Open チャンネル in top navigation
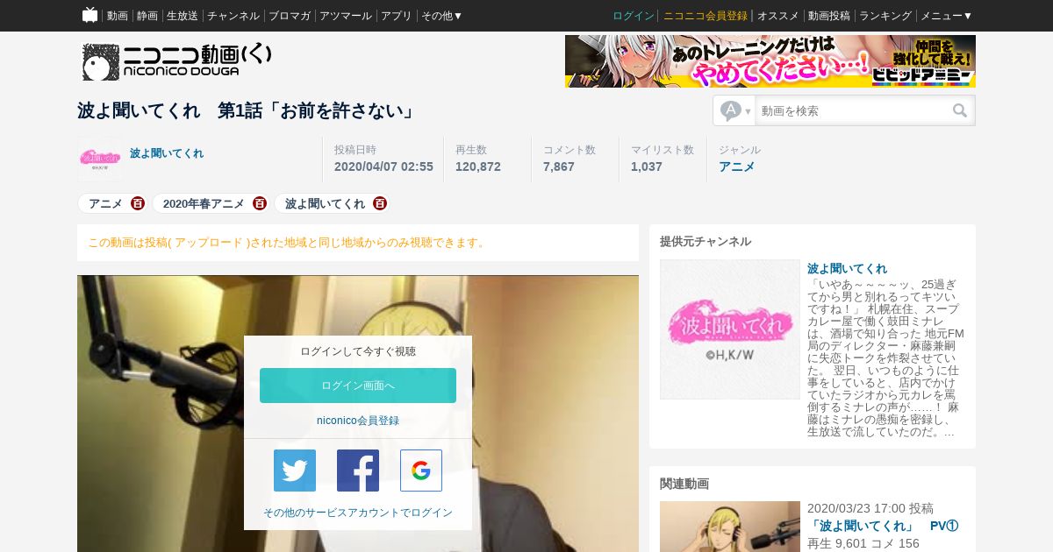 point(233,16)
